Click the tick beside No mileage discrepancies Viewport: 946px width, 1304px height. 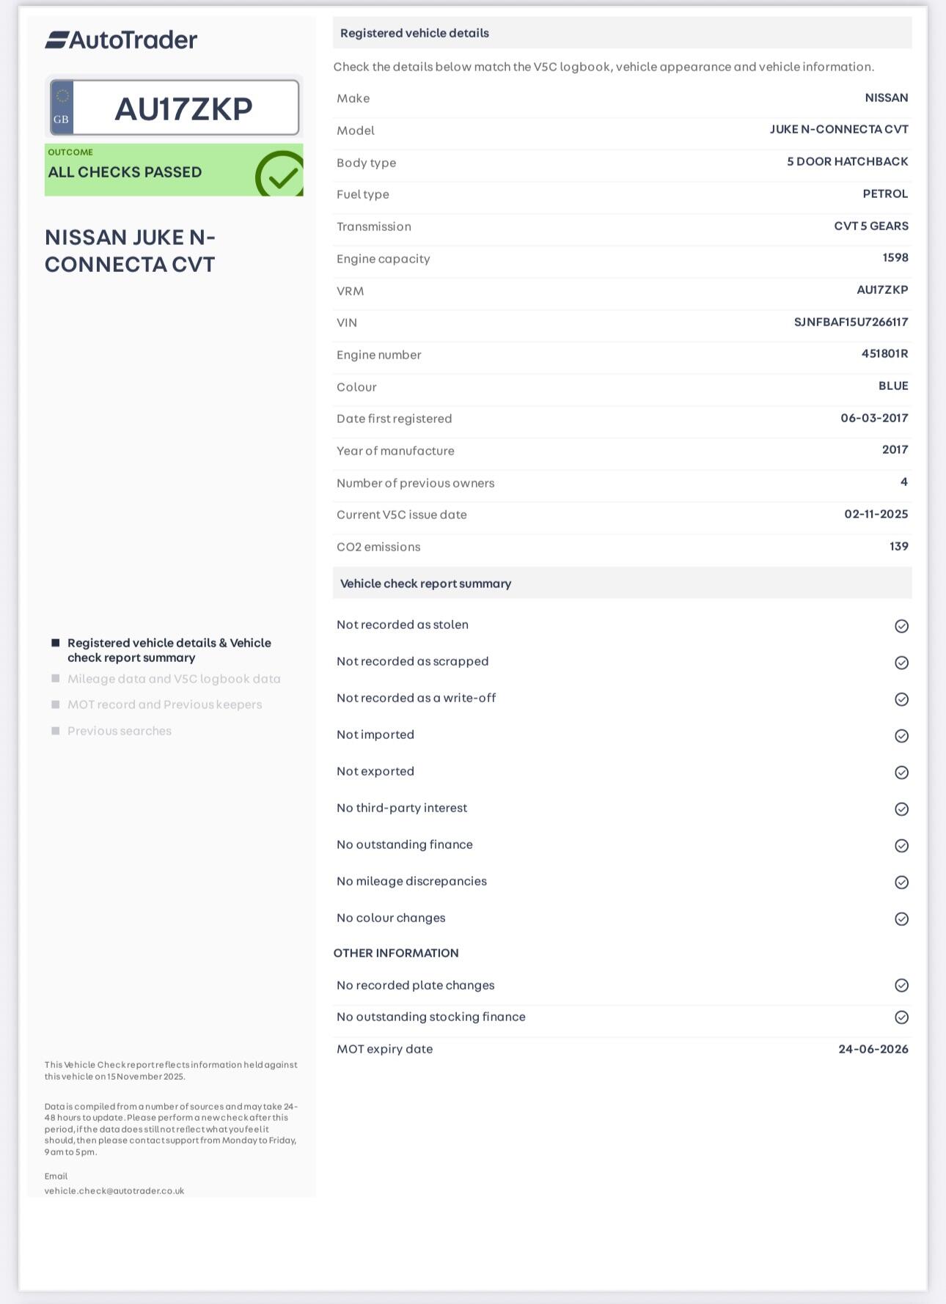901,883
